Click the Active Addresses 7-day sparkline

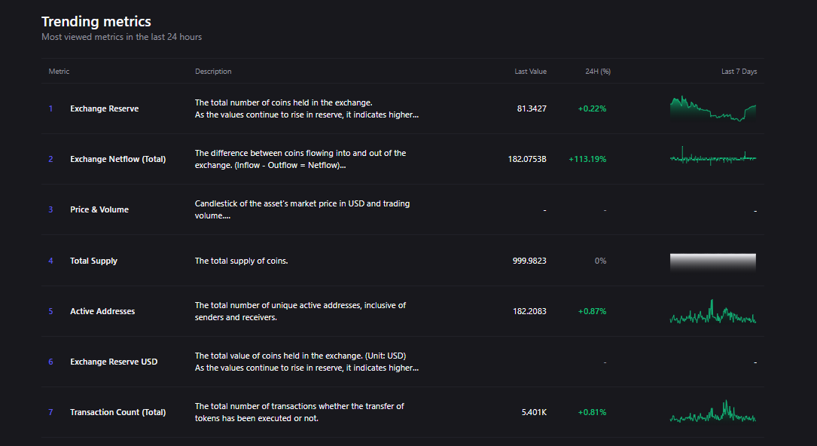[712, 313]
